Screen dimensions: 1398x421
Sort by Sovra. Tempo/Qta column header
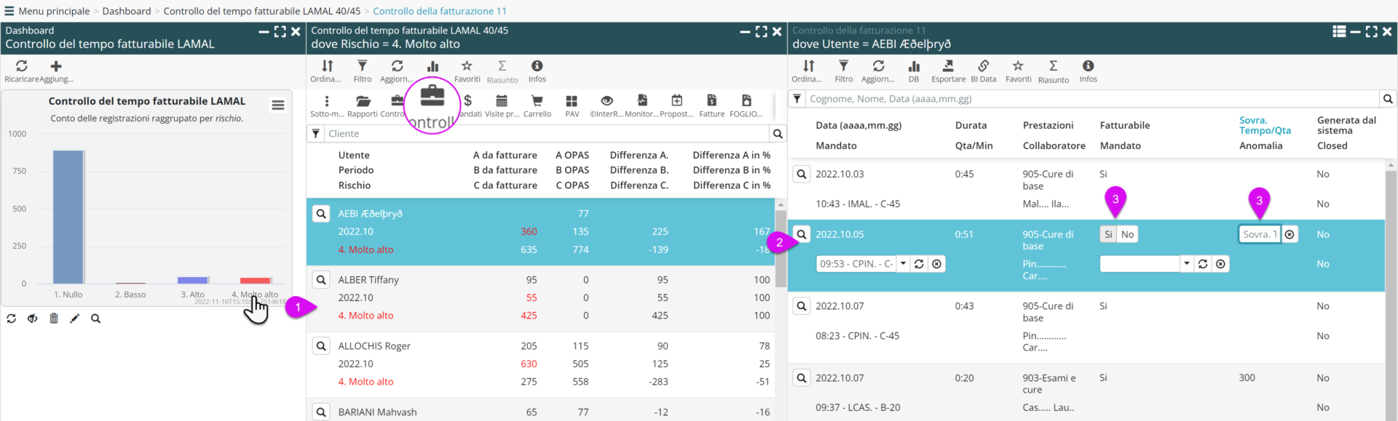point(1265,125)
